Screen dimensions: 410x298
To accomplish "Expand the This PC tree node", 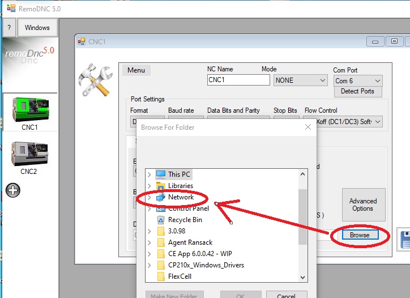I will point(150,174).
